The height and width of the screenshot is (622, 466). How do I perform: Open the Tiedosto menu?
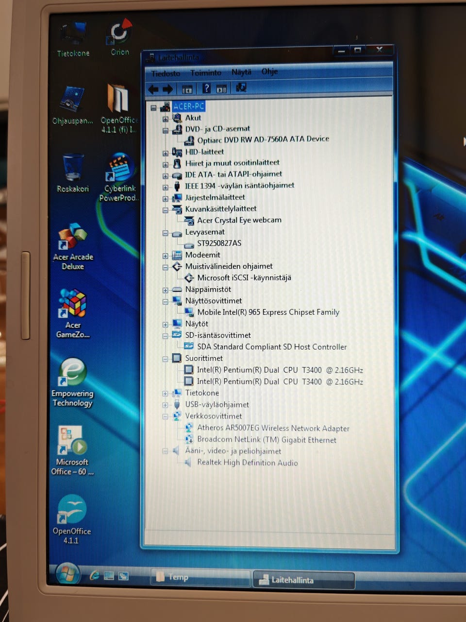pyautogui.click(x=166, y=73)
